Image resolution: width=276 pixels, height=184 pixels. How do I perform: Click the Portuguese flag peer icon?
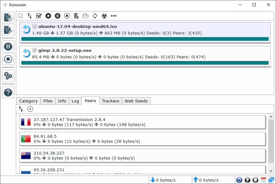(26, 139)
